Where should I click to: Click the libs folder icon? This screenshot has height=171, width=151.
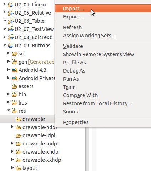(x=15, y=102)
